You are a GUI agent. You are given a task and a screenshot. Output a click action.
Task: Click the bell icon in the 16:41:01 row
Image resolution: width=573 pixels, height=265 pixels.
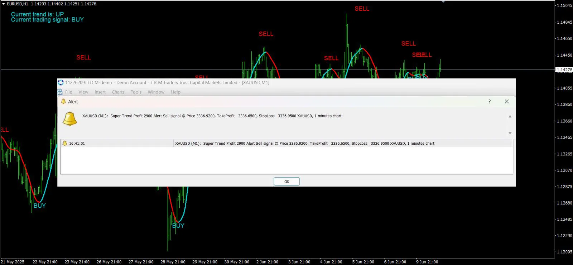tap(65, 143)
